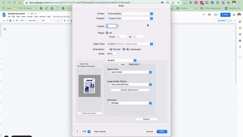
Task: Open the Presets dropdown showing 1-Sided Color
Action: [130, 18]
